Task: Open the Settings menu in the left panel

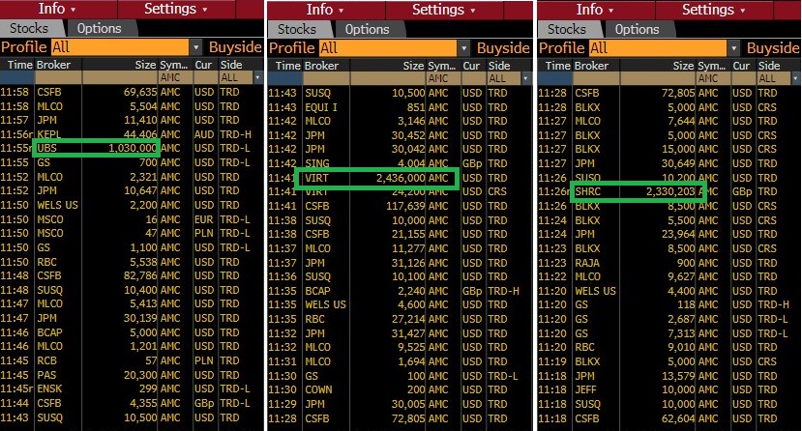Action: point(176,9)
